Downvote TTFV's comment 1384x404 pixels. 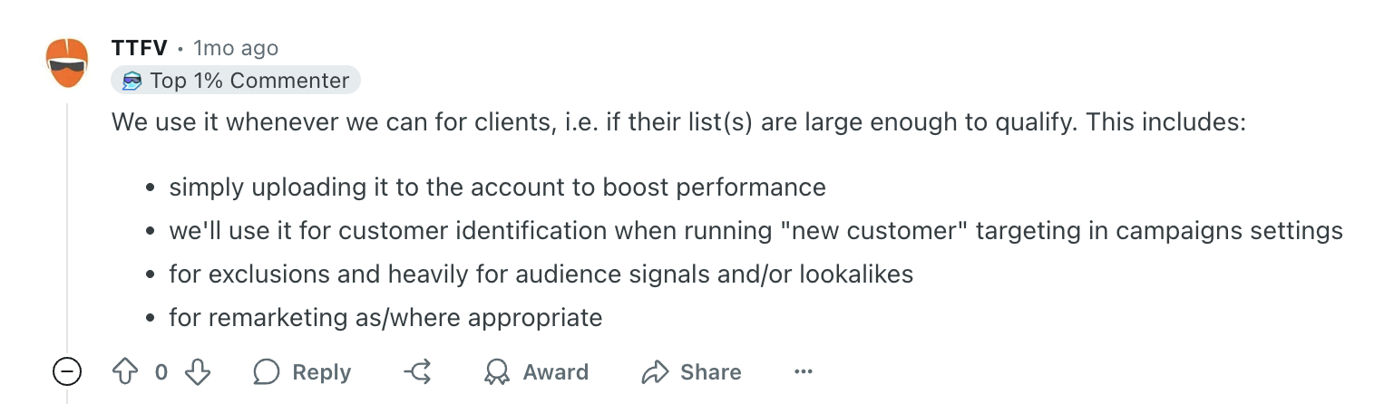coord(198,372)
